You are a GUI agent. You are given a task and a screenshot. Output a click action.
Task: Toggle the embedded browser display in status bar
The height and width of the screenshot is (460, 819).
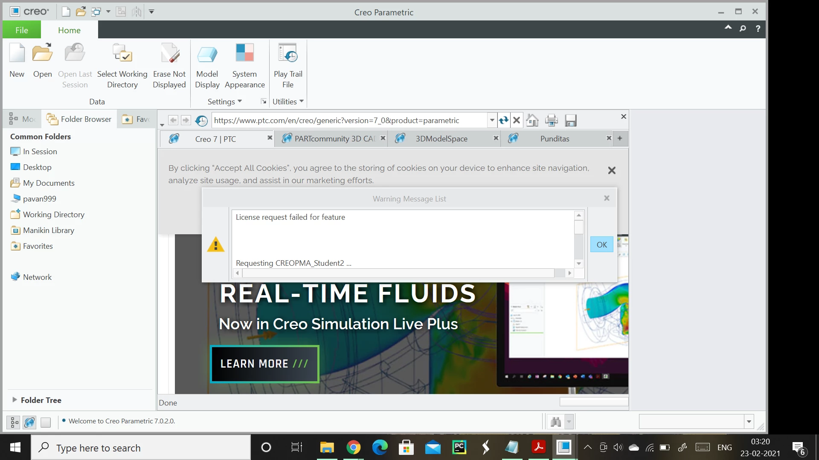[29, 422]
